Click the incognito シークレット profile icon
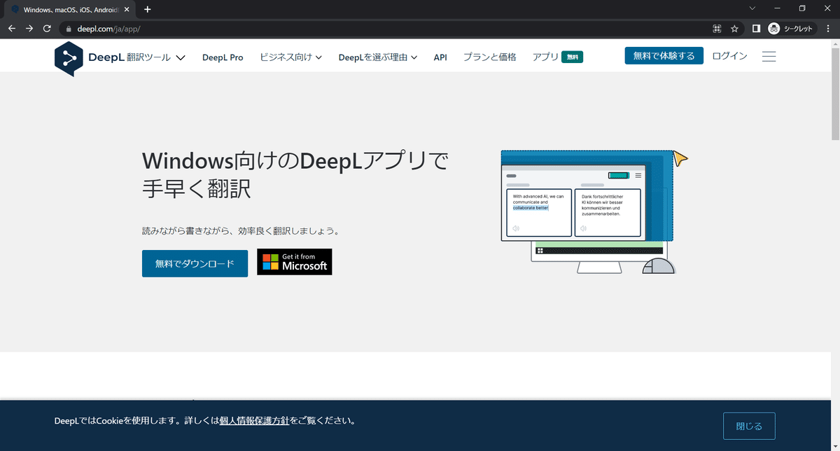The height and width of the screenshot is (451, 840). click(x=791, y=29)
